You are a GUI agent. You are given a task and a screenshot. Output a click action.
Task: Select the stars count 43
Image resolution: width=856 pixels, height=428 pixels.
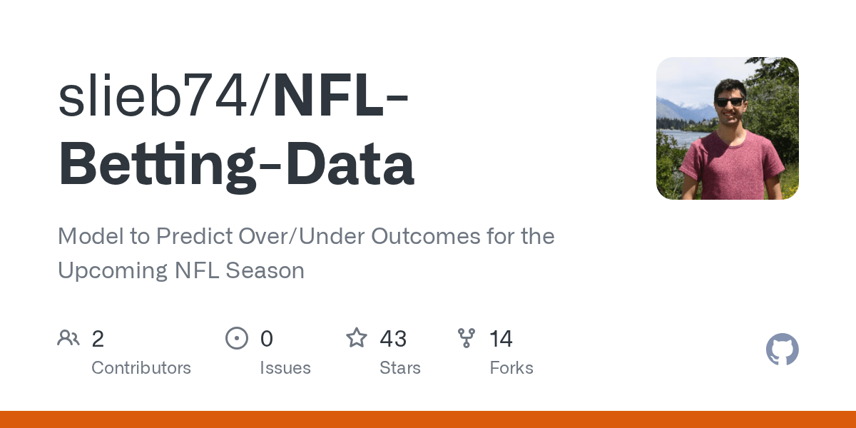[x=393, y=339]
